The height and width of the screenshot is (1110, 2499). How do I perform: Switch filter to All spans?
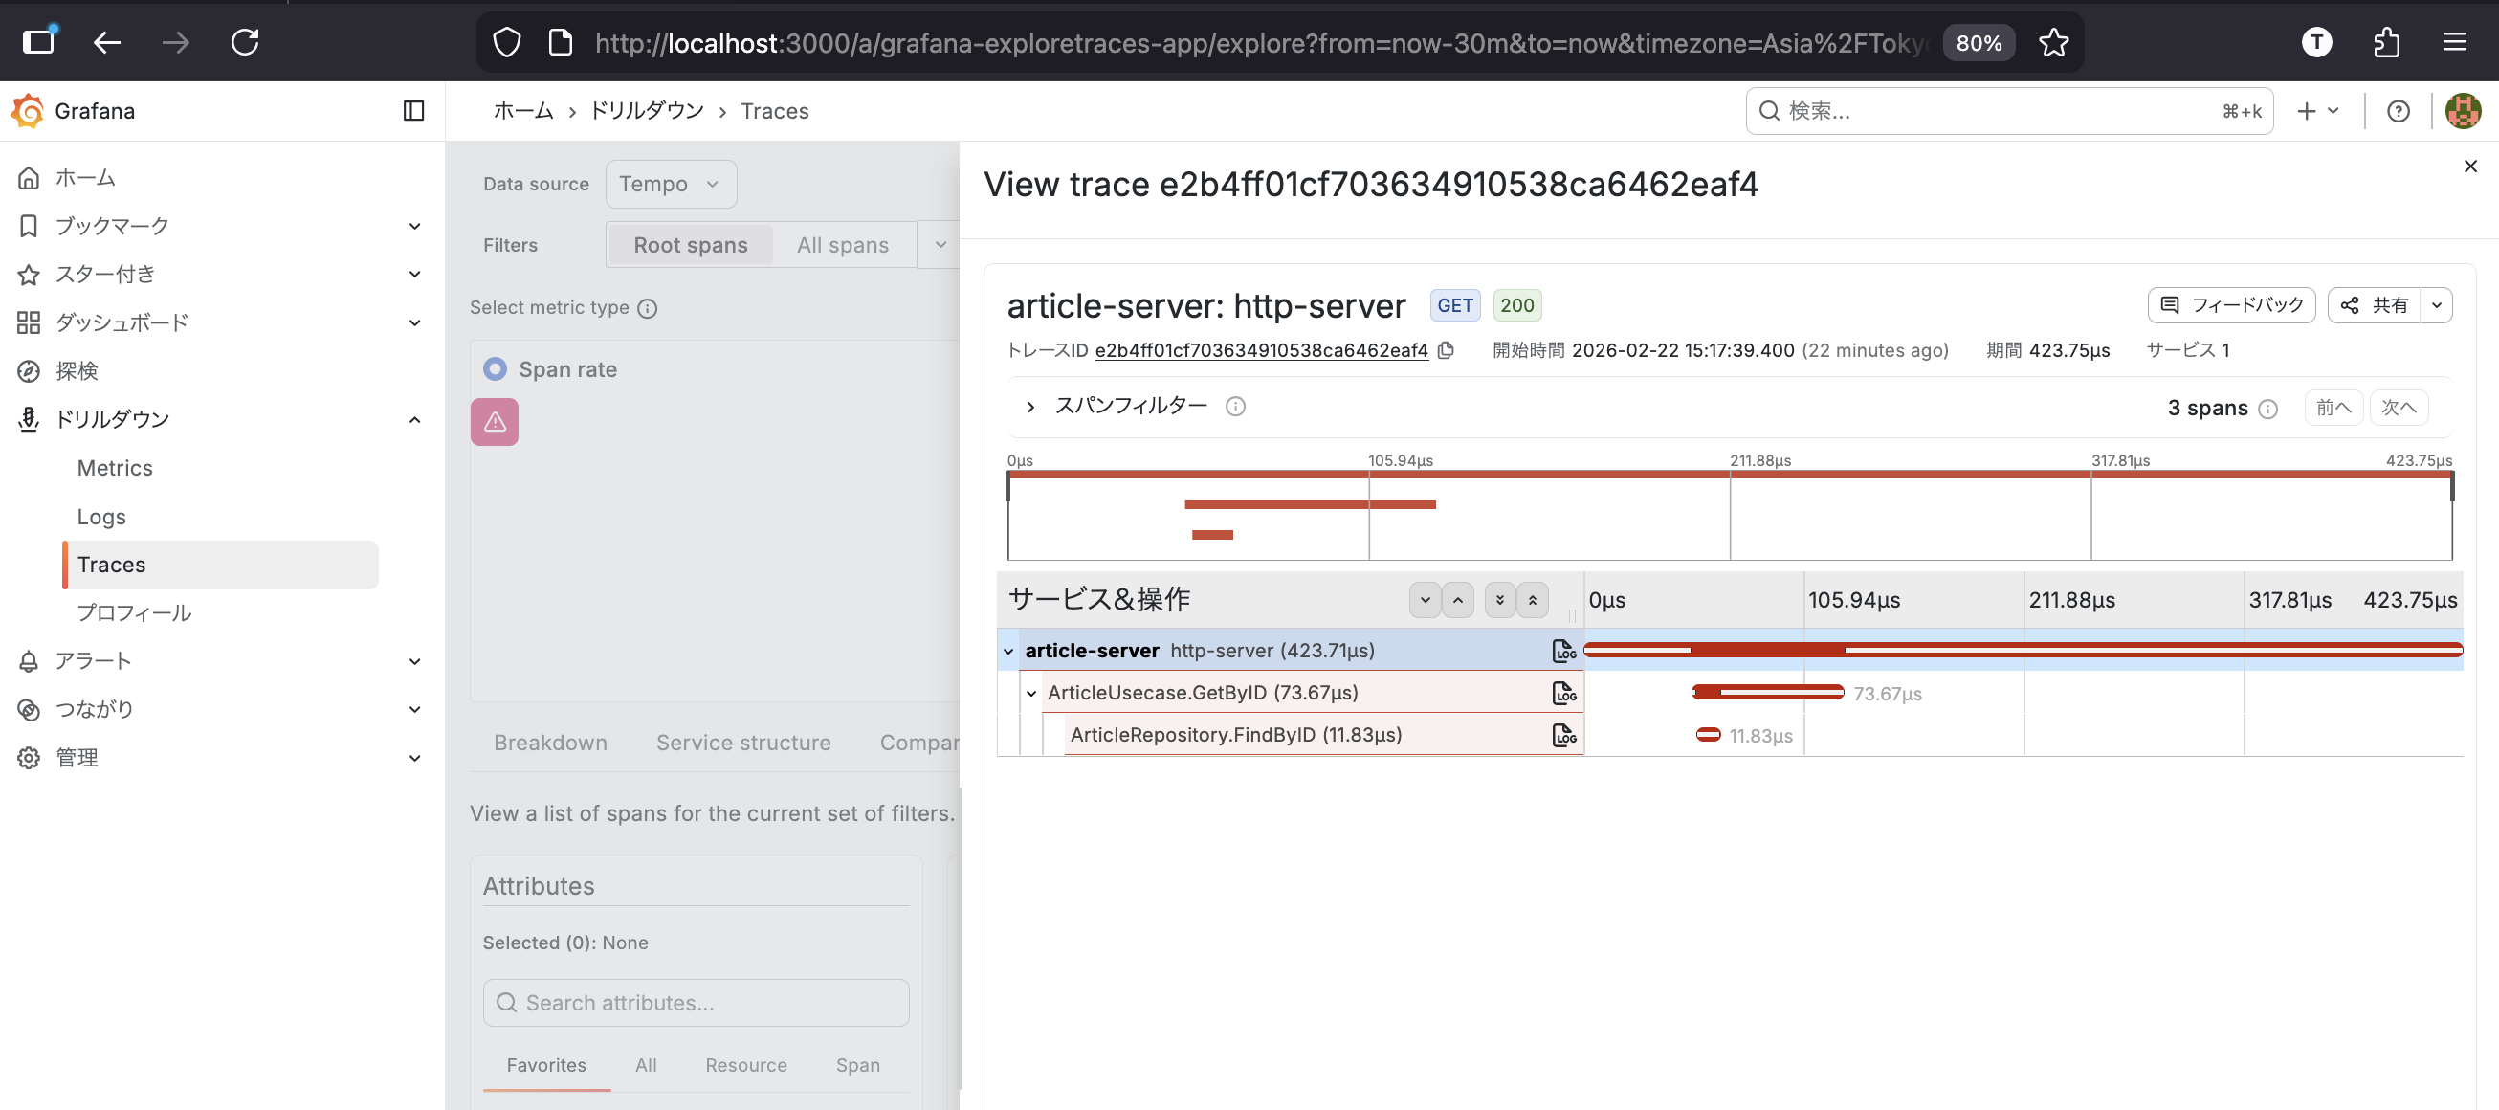pos(842,246)
